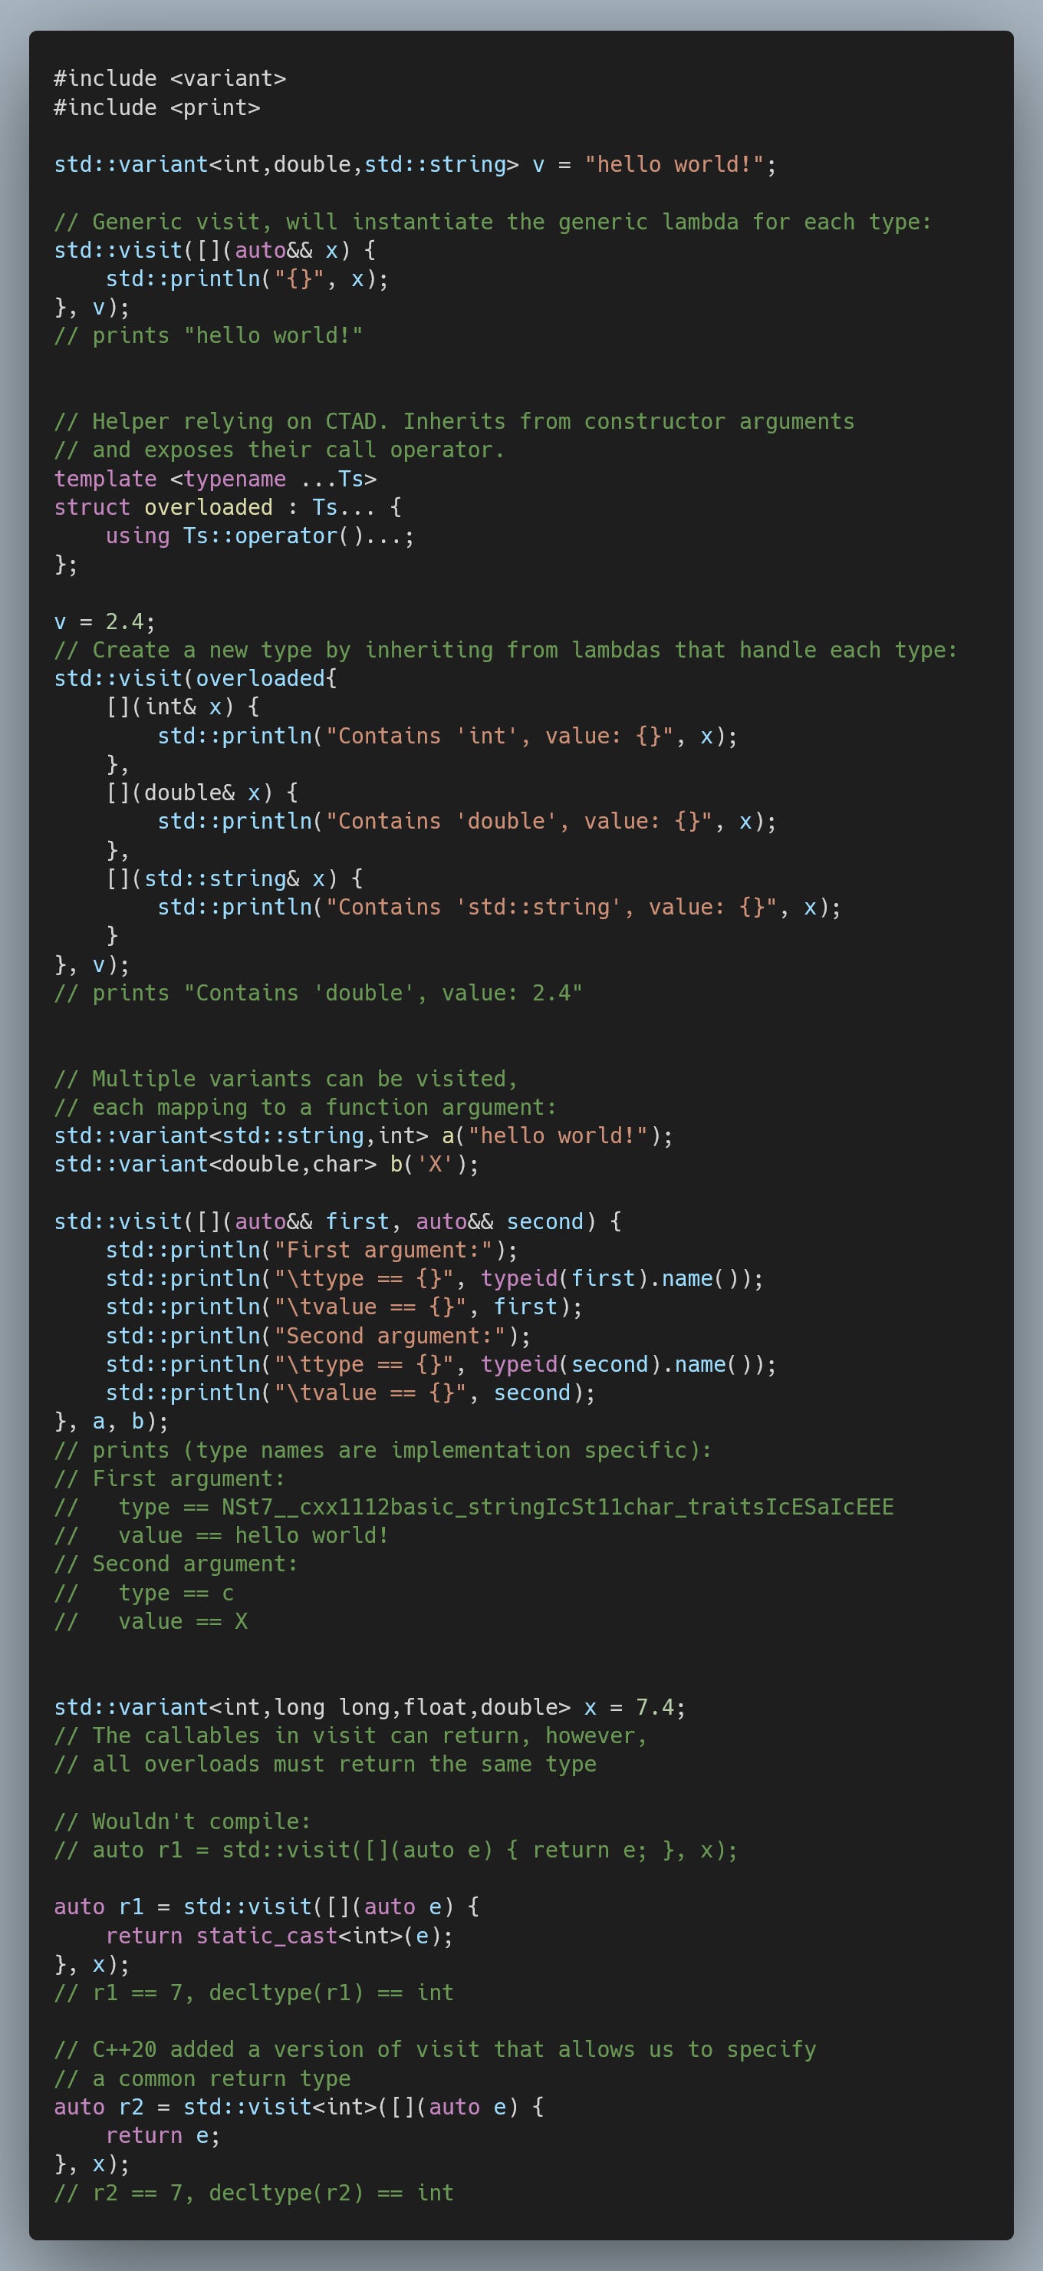Click the line with 'typeid(second).name()'
The image size is (1043, 2271).
coord(441,1365)
